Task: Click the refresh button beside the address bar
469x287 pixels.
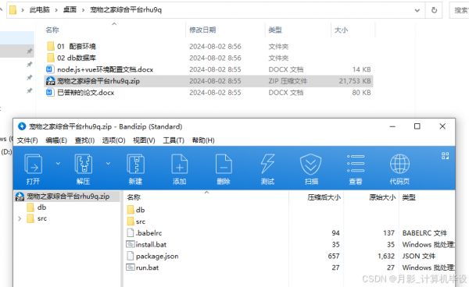Action: [434, 10]
